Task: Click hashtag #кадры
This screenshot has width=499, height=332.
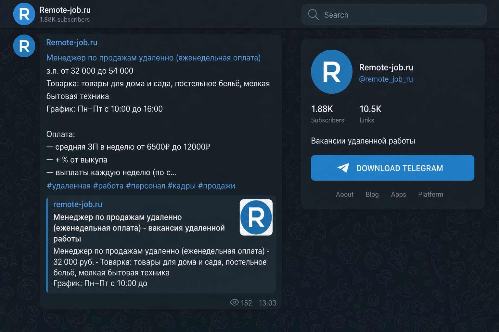Action: pyautogui.click(x=182, y=186)
